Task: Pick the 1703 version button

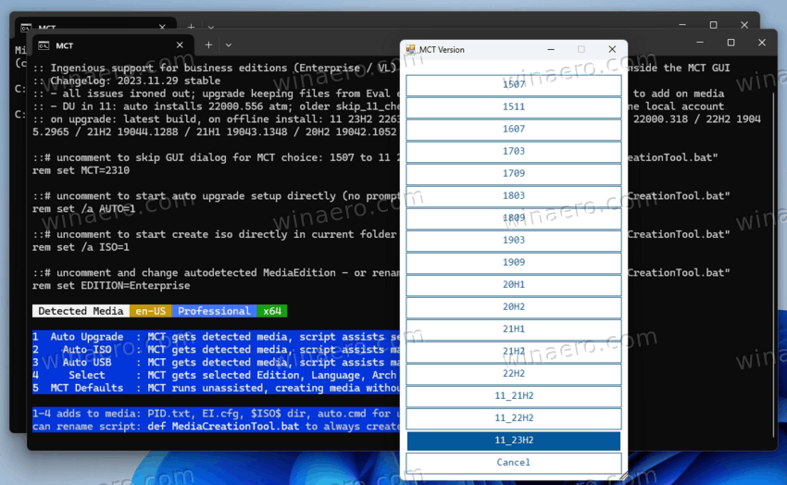Action: pos(514,152)
